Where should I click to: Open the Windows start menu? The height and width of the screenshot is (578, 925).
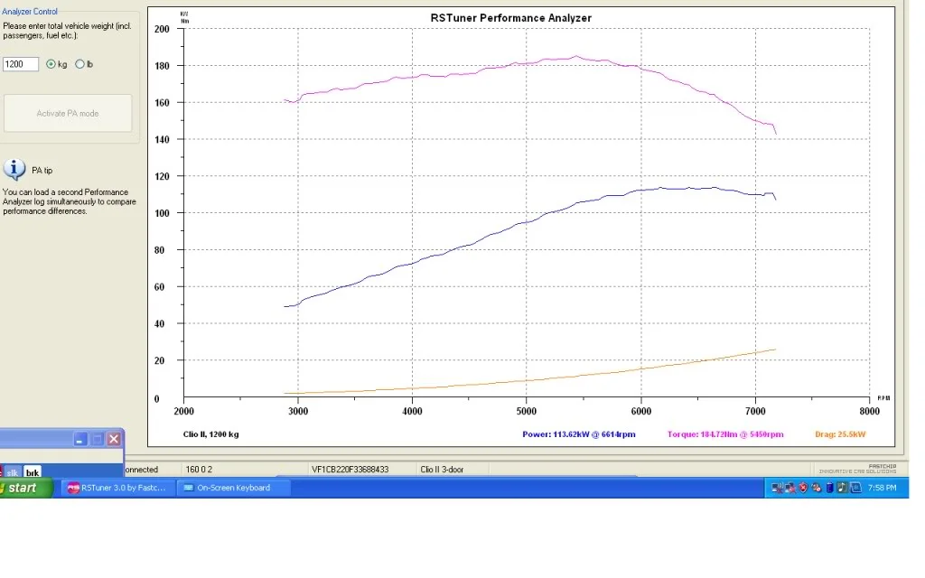pos(24,488)
